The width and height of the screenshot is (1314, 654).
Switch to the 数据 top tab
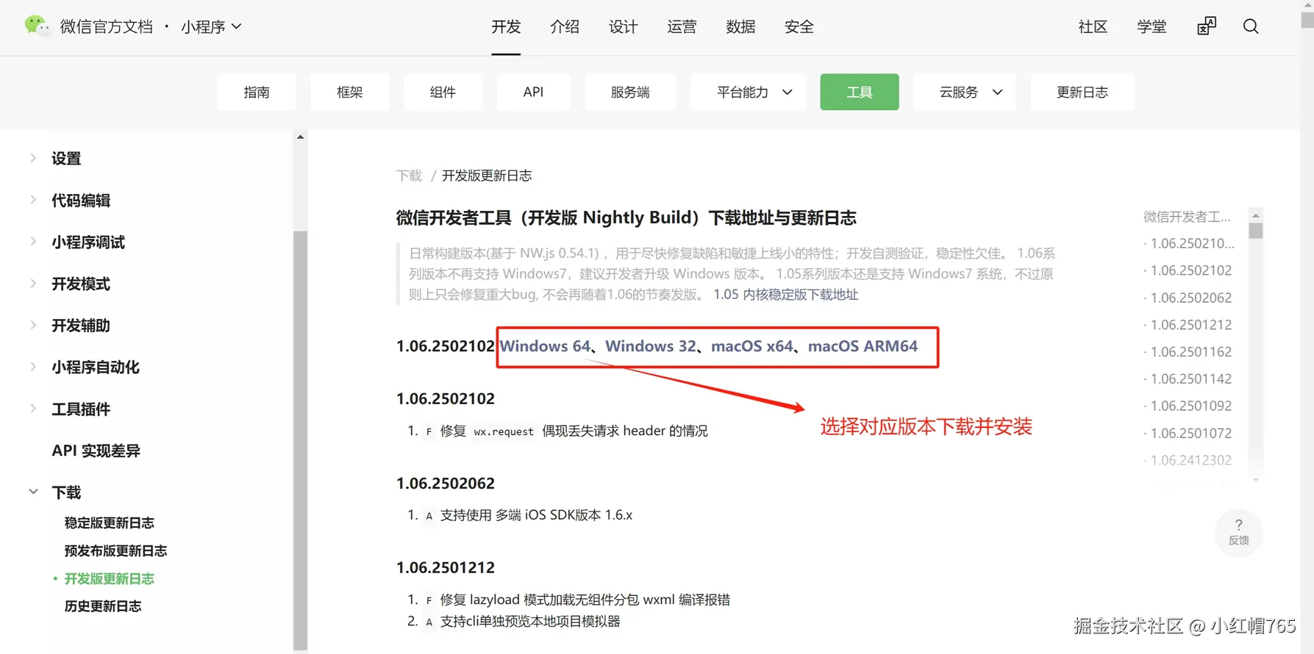740,27
